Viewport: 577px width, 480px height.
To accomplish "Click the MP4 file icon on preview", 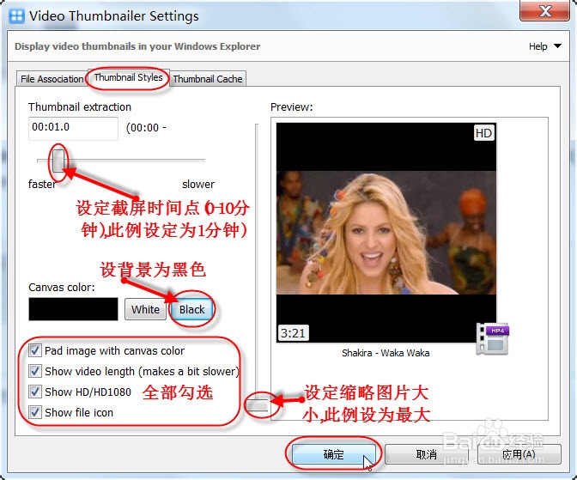I will pyautogui.click(x=492, y=339).
